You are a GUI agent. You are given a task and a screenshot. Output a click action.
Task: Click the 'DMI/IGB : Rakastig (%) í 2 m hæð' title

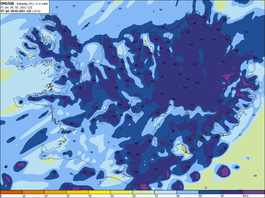click(24, 4)
